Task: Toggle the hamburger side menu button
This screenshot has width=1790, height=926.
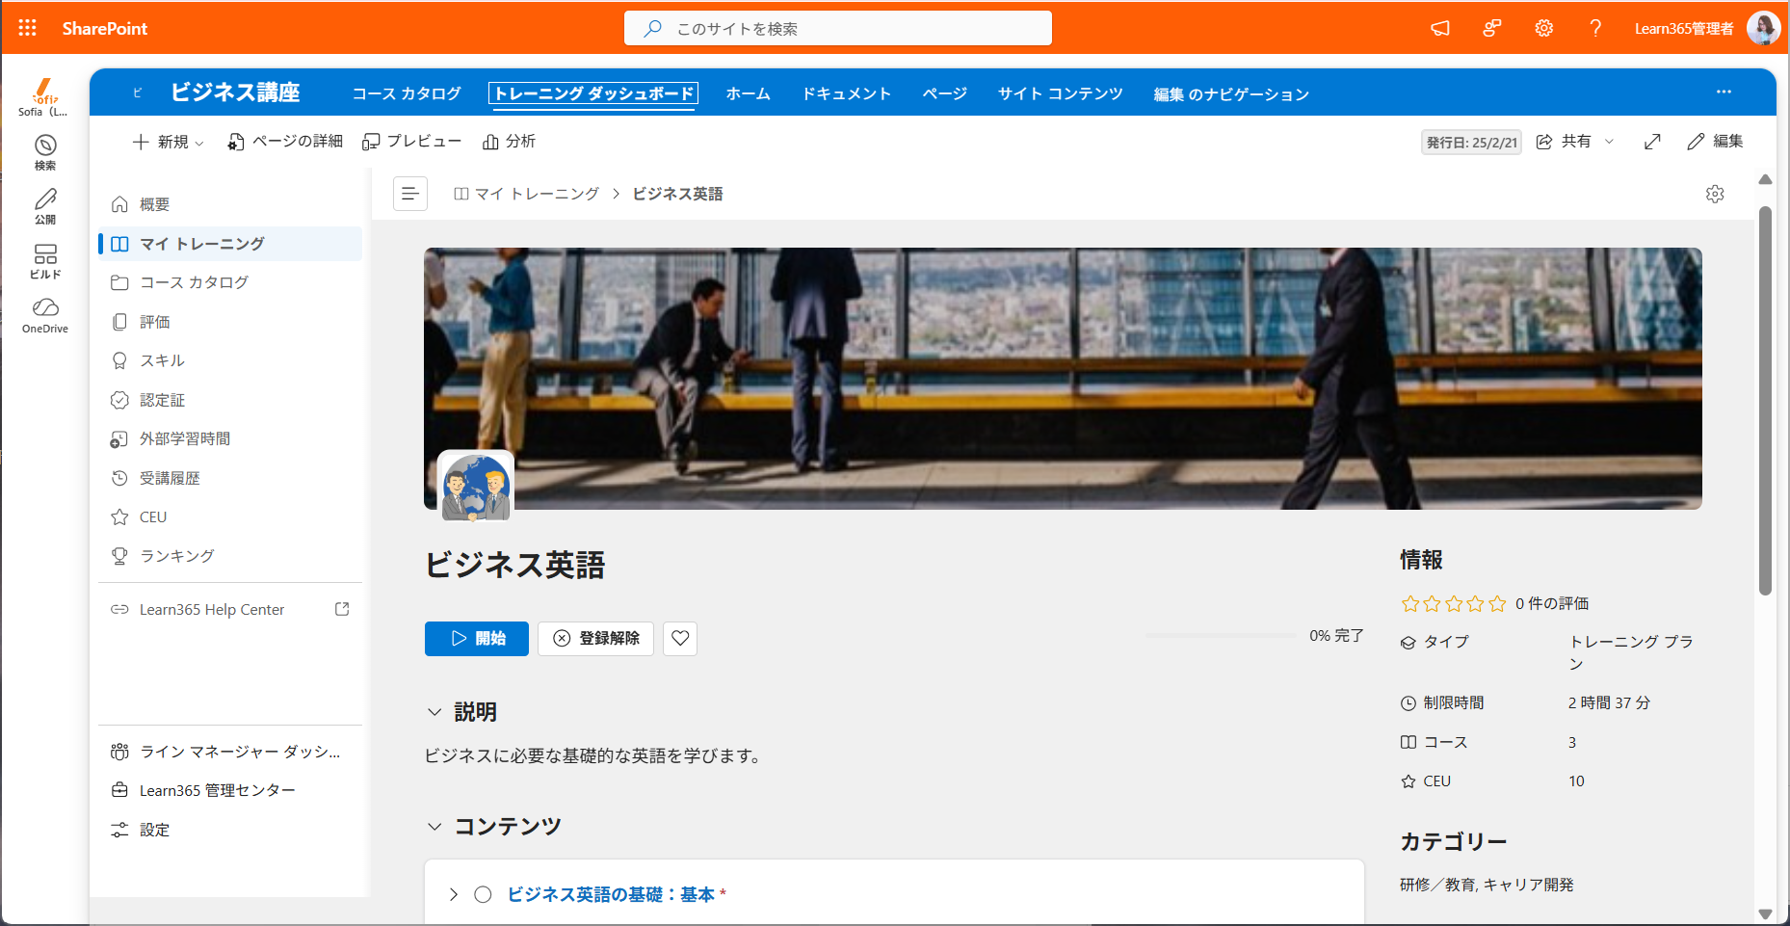Action: coord(410,194)
